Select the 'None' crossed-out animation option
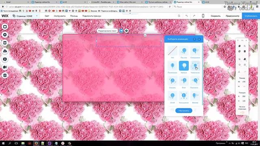 172,51
